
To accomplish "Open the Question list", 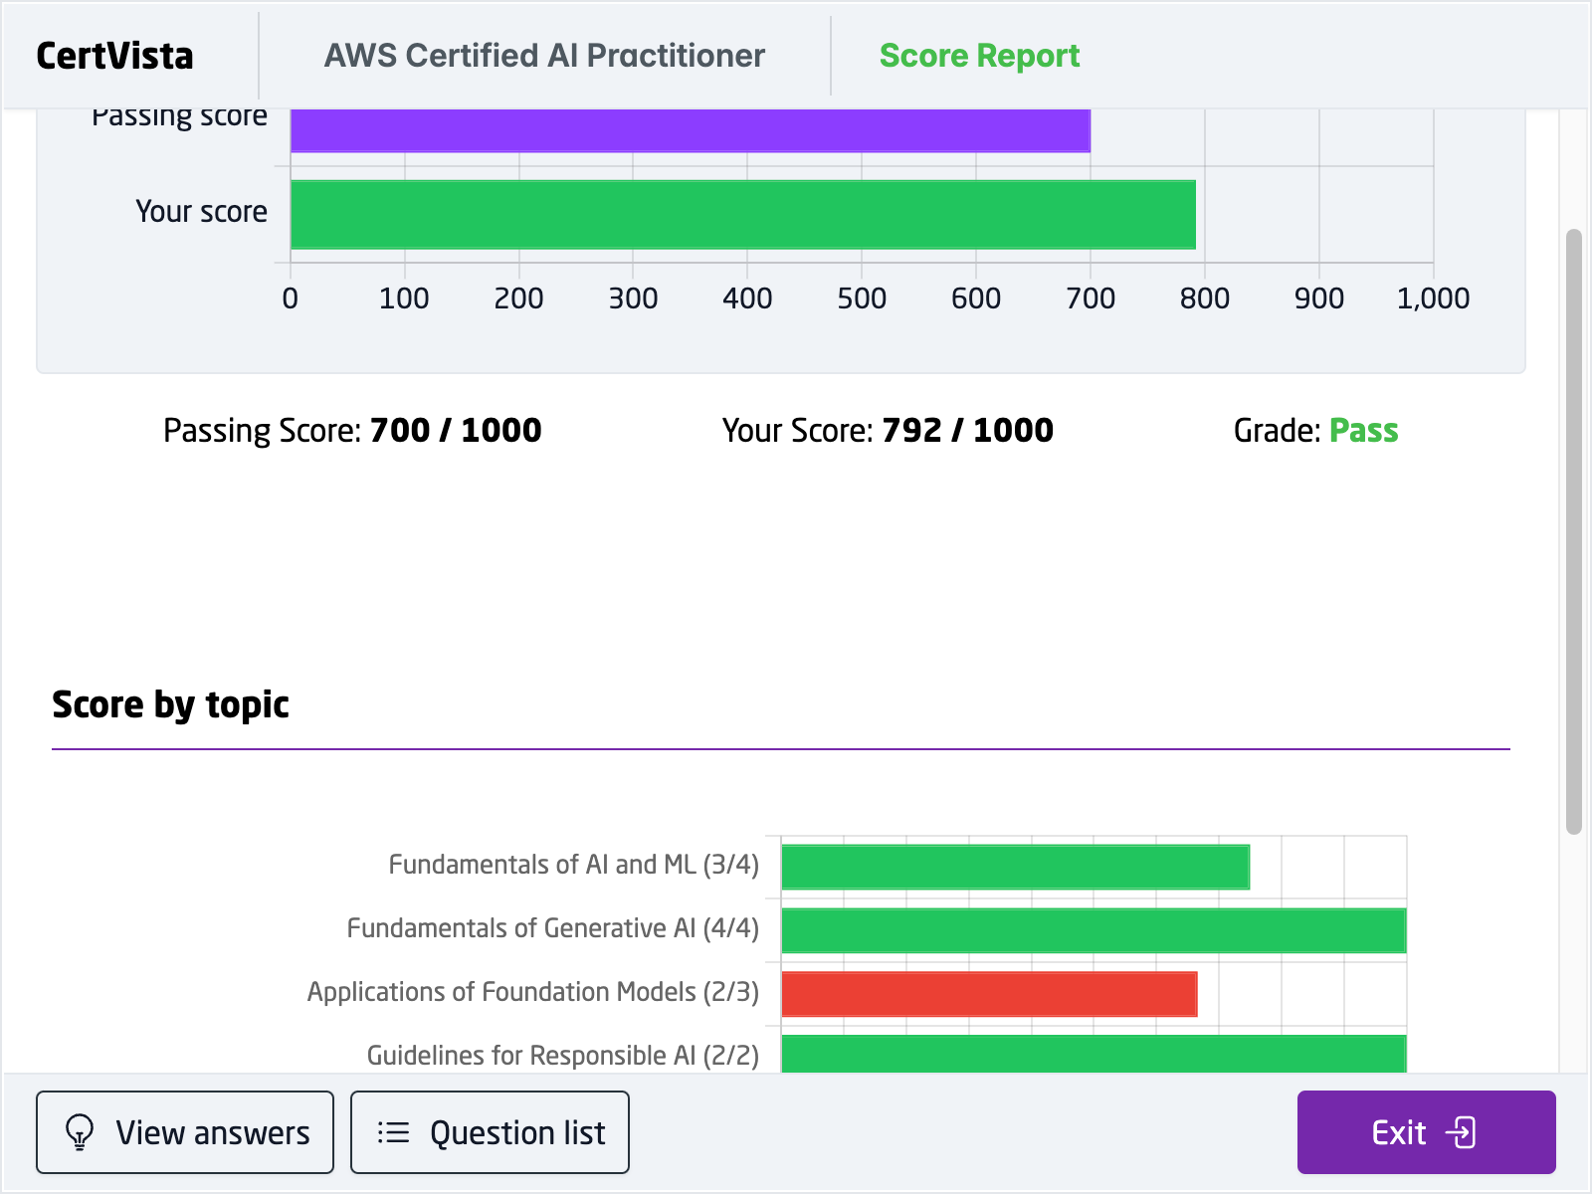I will pyautogui.click(x=490, y=1132).
